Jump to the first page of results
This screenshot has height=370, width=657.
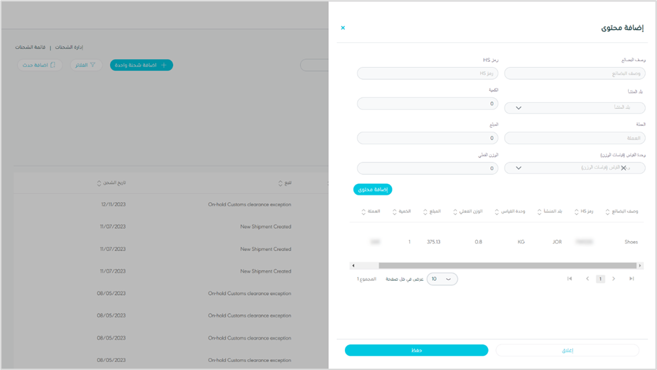(x=570, y=279)
